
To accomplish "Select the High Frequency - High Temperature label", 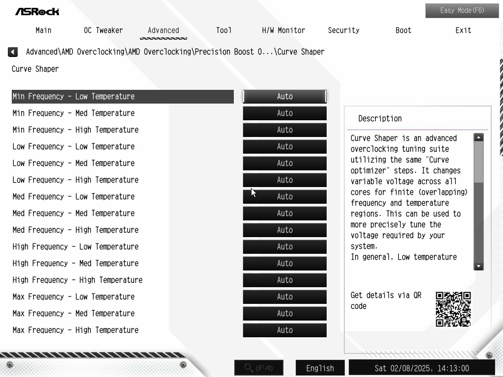I will [x=77, y=280].
